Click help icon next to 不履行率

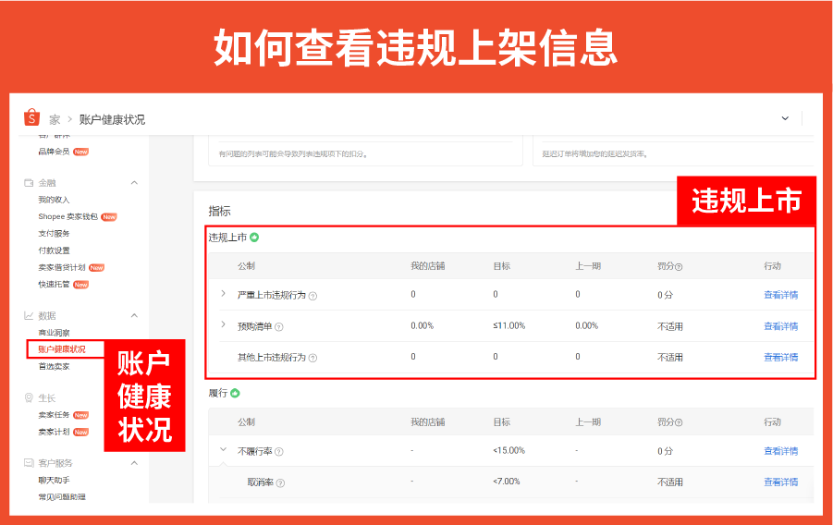(x=279, y=452)
